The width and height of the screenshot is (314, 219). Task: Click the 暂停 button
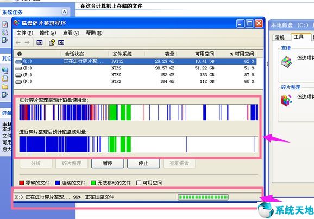(108, 163)
